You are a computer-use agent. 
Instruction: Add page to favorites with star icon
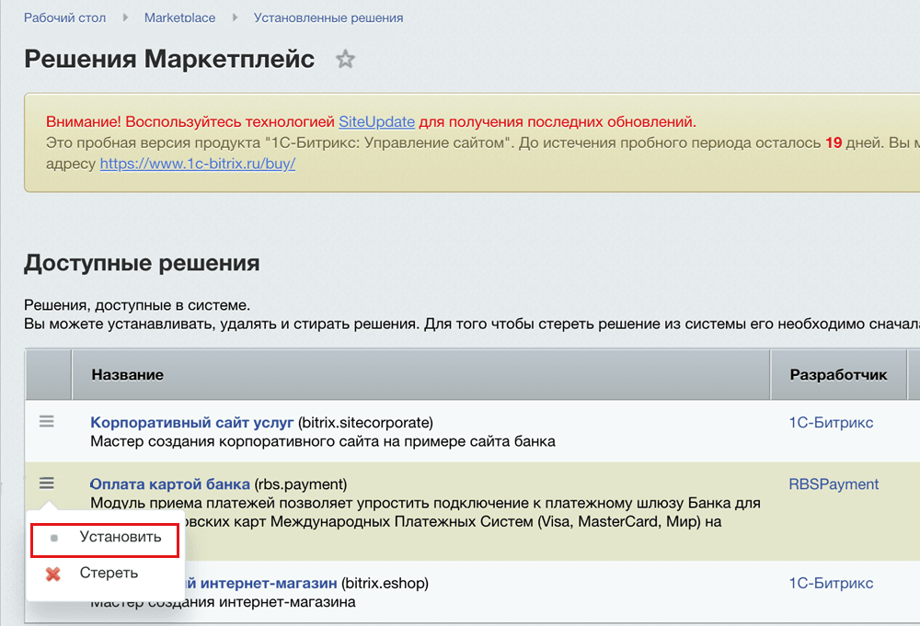(345, 61)
